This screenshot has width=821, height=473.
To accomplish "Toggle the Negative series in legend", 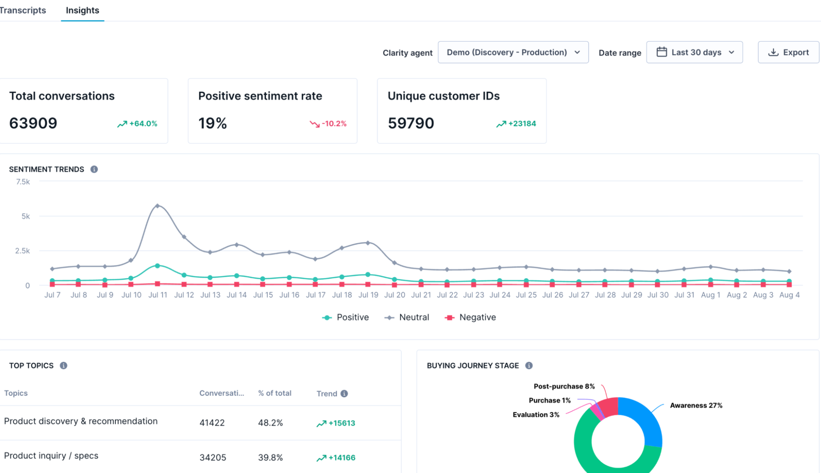I will click(x=470, y=317).
